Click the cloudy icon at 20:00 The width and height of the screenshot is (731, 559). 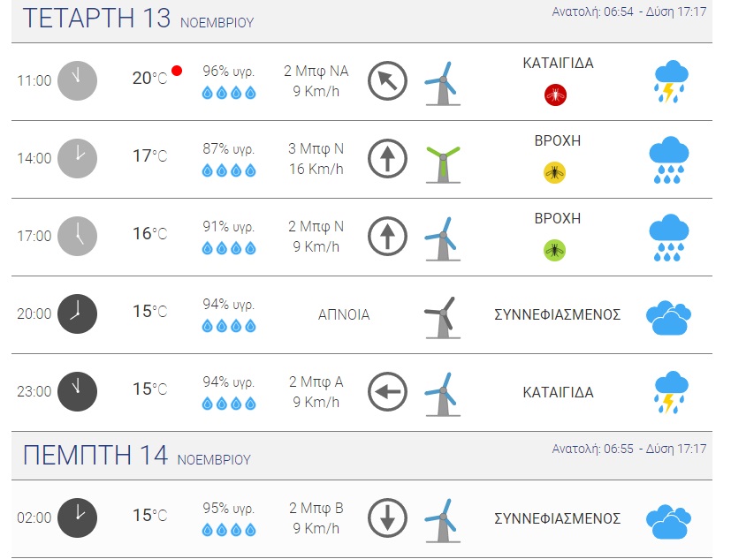[668, 317]
